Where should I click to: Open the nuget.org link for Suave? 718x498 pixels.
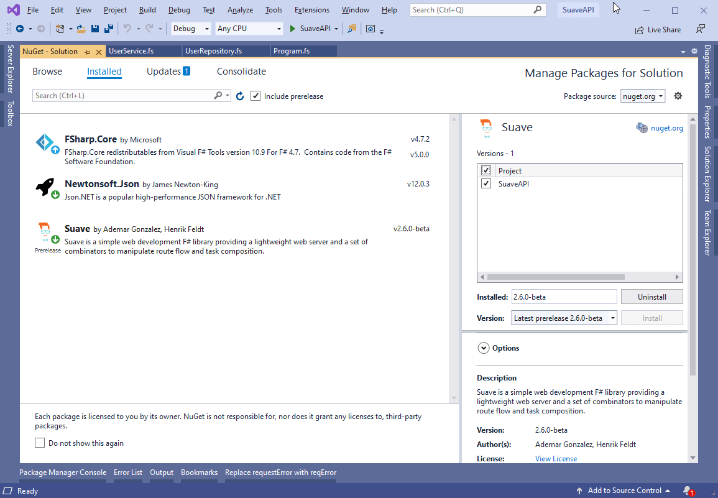[x=666, y=128]
